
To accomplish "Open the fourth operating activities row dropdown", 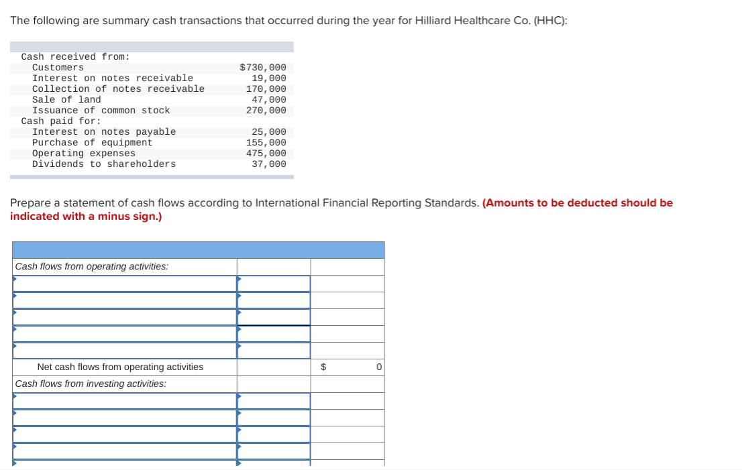I will [x=124, y=333].
